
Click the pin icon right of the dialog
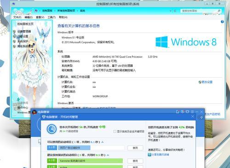point(201,118)
